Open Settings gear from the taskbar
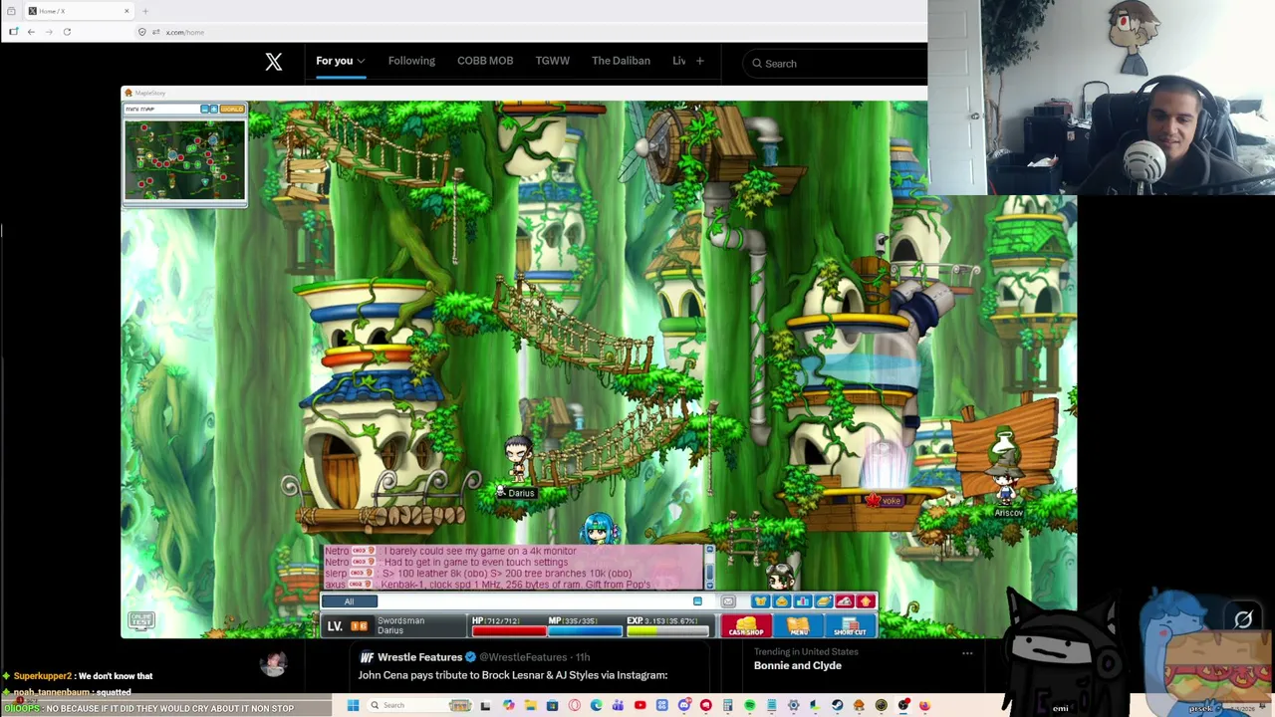 pos(794,705)
